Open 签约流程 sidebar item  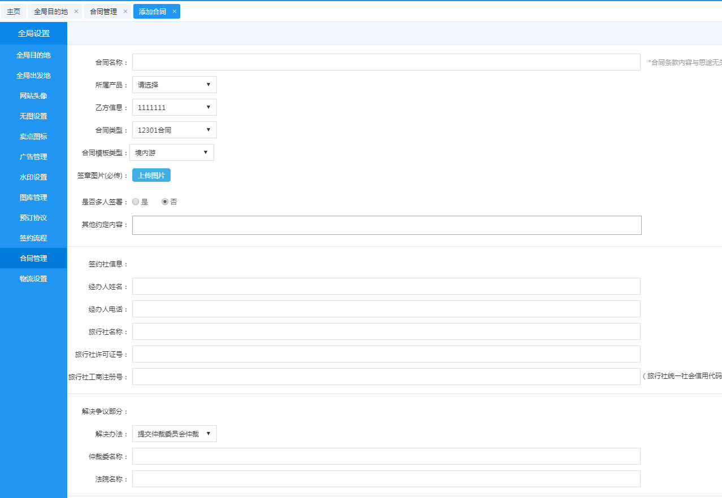(x=33, y=238)
